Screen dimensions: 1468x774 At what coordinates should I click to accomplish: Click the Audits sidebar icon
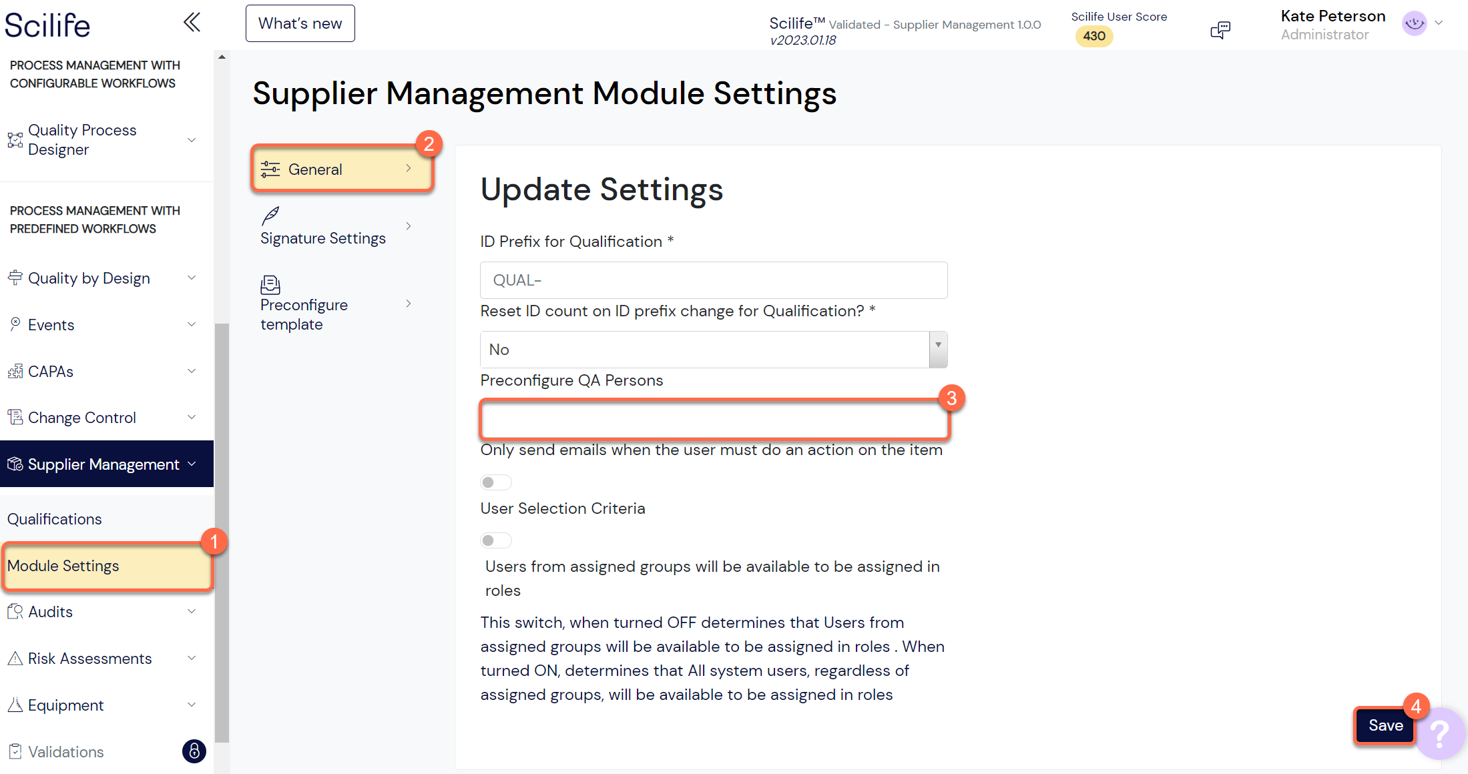tap(15, 611)
